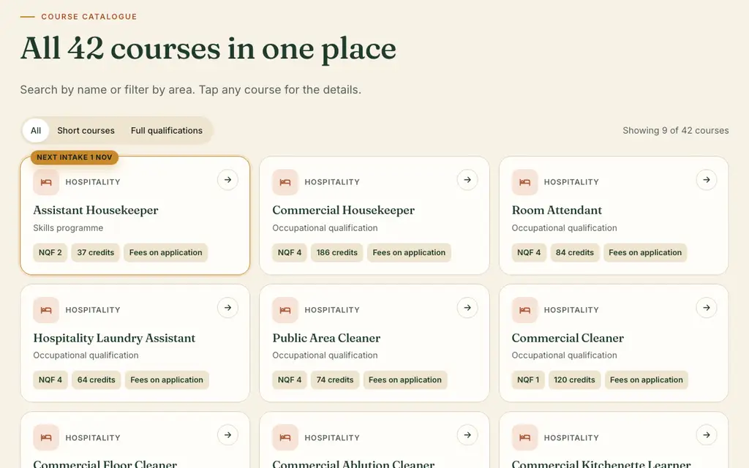
Task: Click the Course Catalogue label
Action: click(89, 17)
